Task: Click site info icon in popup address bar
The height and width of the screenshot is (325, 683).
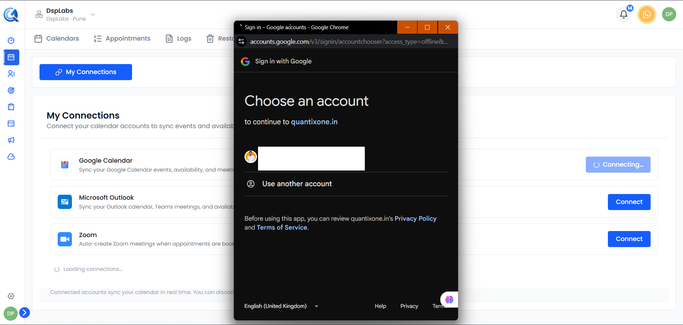Action: (241, 42)
